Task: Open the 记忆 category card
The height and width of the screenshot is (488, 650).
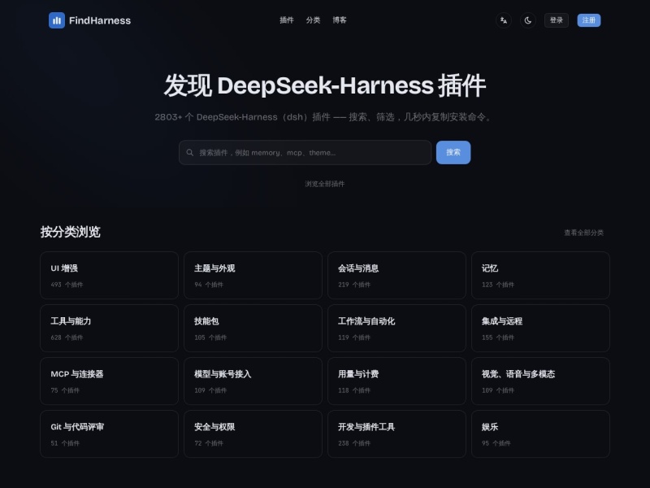Action: [540, 276]
